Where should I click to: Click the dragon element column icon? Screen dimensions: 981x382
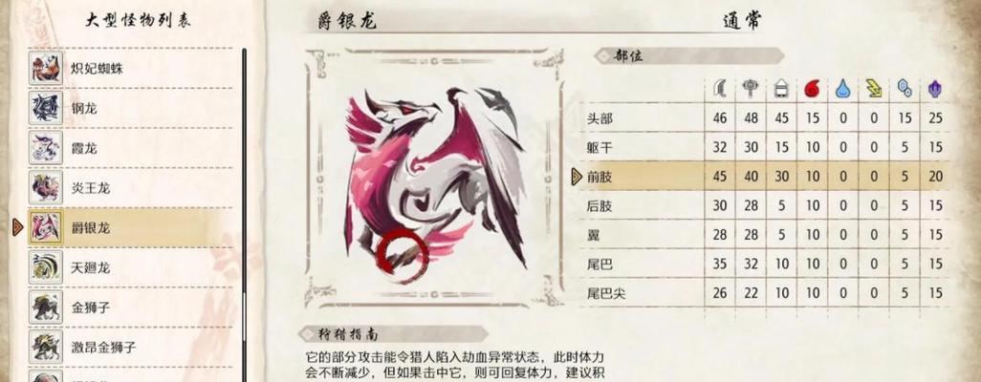coord(935,90)
